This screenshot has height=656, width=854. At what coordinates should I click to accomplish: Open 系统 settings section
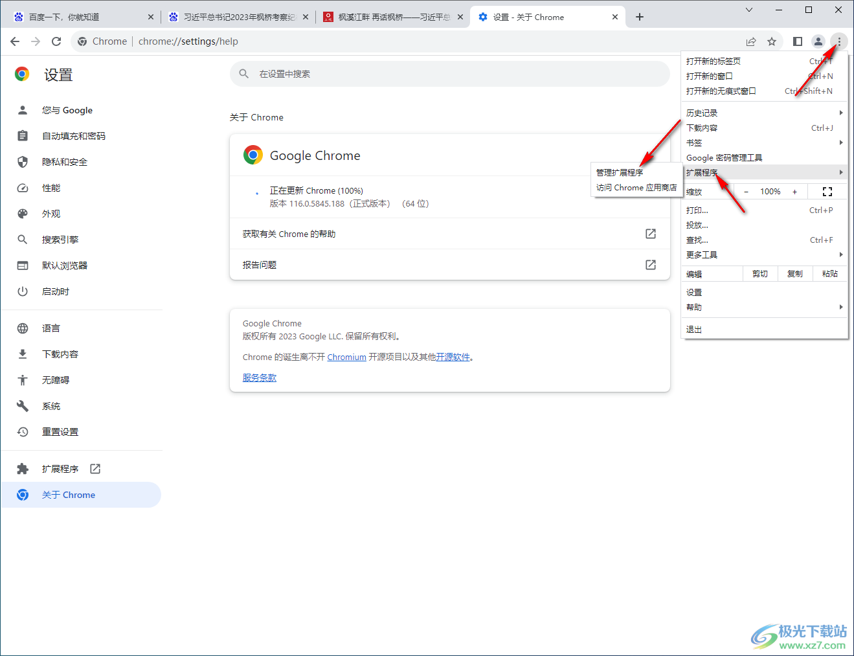pos(81,406)
